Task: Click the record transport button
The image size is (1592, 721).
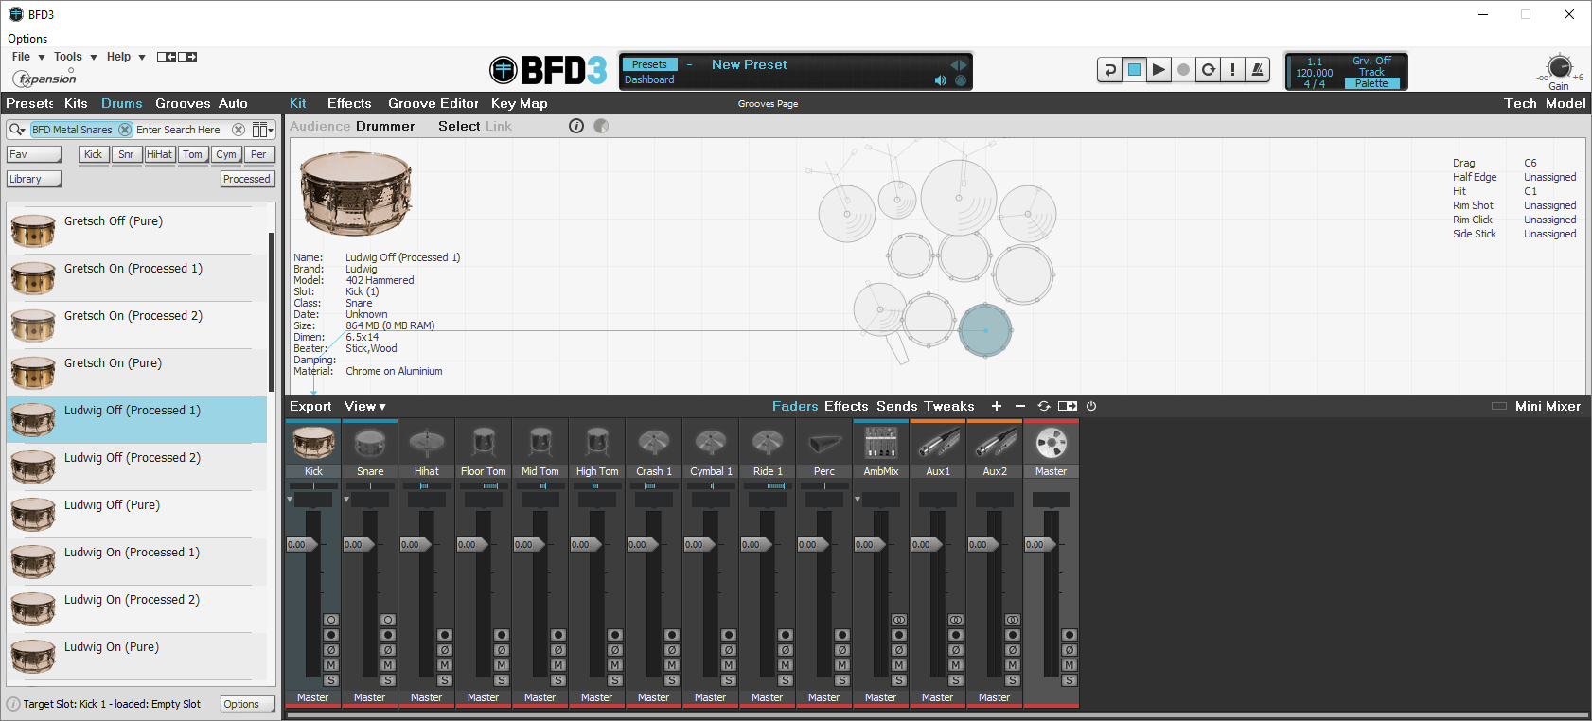Action: point(1183,70)
